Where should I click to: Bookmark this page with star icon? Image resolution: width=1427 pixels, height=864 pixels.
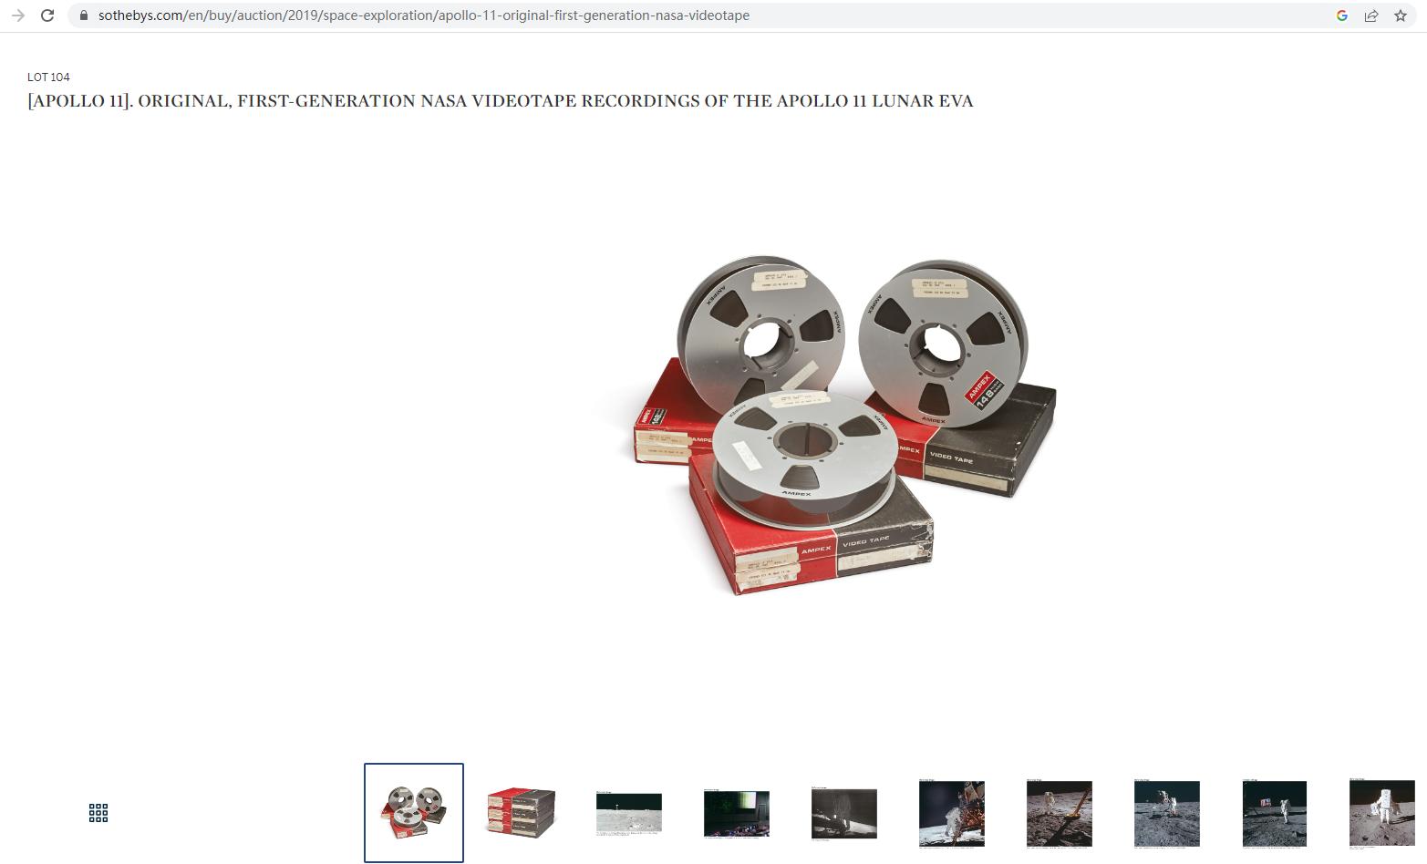[x=1401, y=15]
